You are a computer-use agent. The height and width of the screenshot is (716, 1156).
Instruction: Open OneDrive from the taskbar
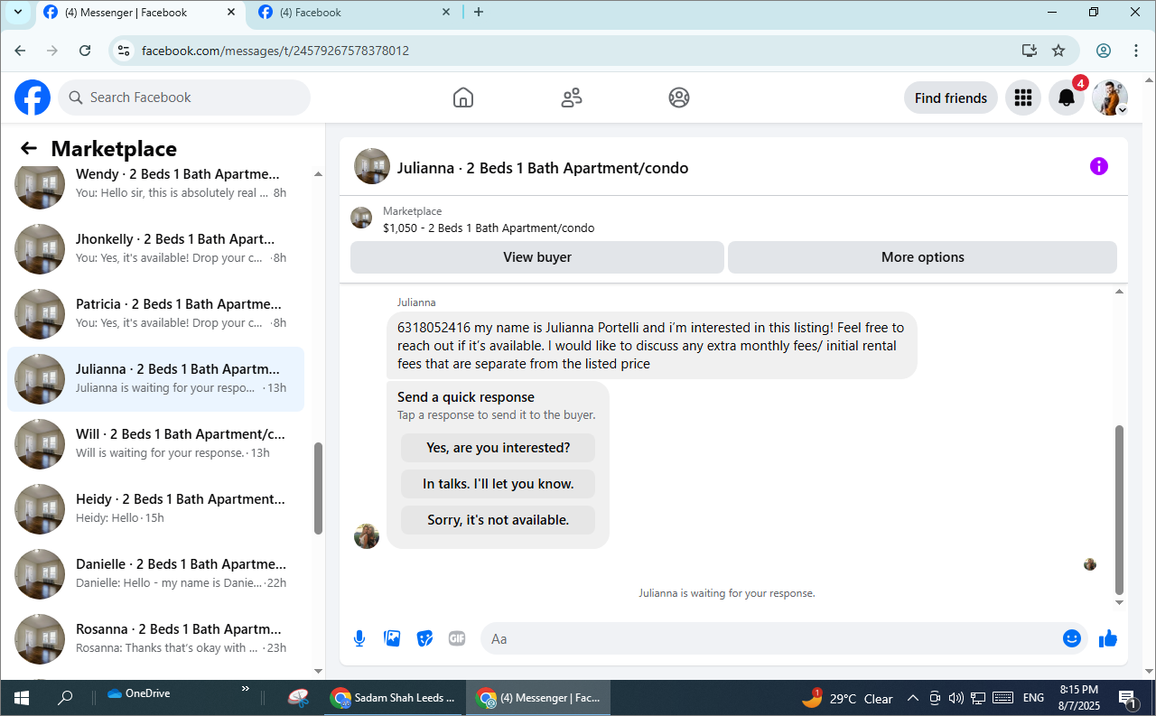pyautogui.click(x=139, y=693)
